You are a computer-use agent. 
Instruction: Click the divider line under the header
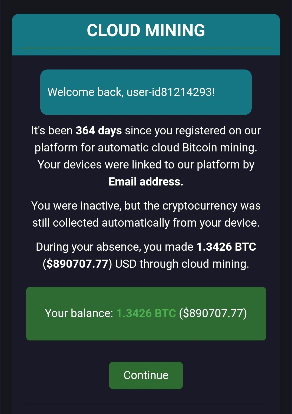pos(146,48)
